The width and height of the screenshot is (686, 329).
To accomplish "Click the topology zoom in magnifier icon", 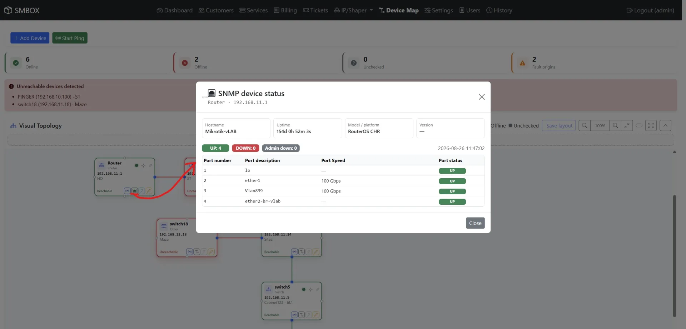I will point(615,125).
